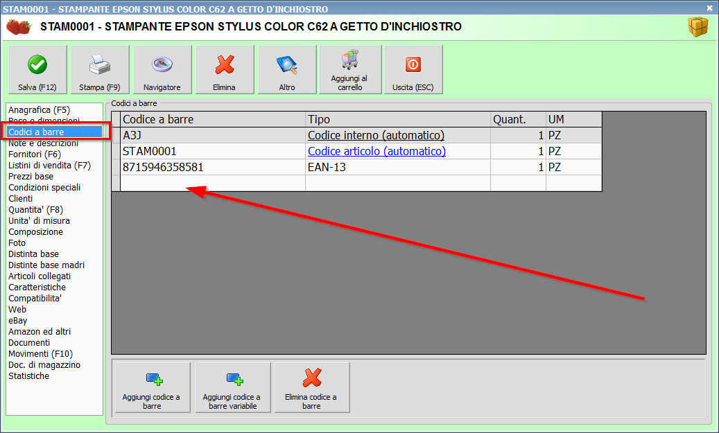Screen dimensions: 719x433
Task: Open the Navigatore compass button
Action: click(x=162, y=70)
